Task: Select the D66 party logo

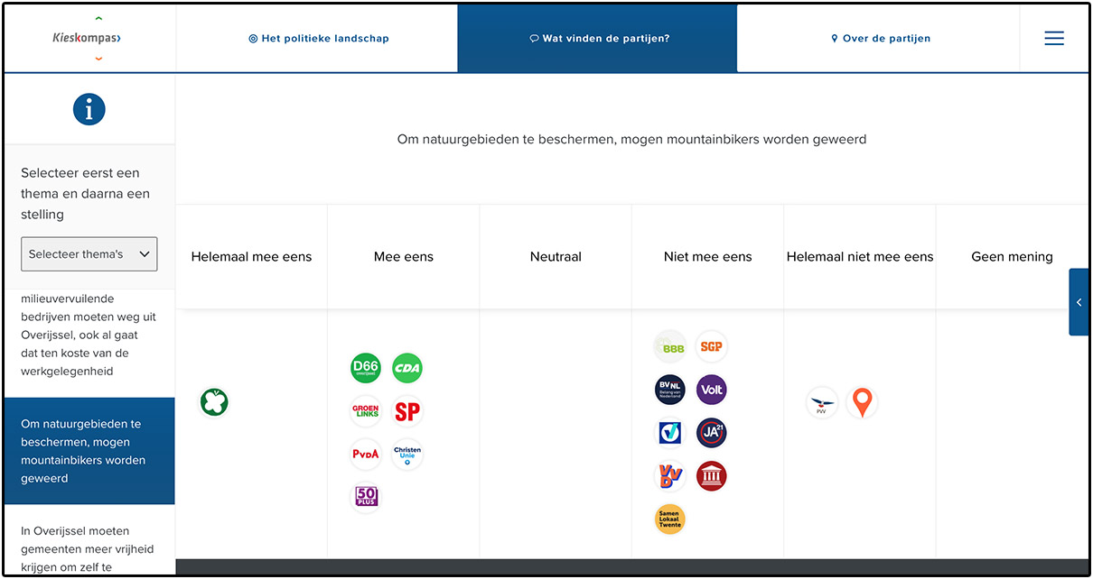Action: tap(366, 368)
